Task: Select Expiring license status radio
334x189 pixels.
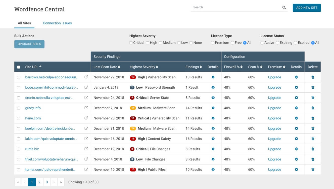Action: 277,43
